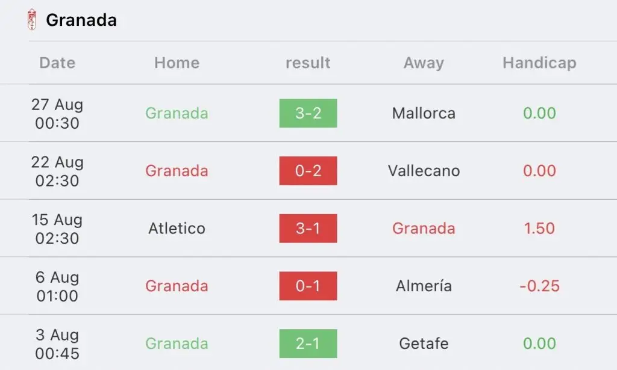Open the red 0-2 result badge
This screenshot has width=617, height=370.
click(308, 171)
